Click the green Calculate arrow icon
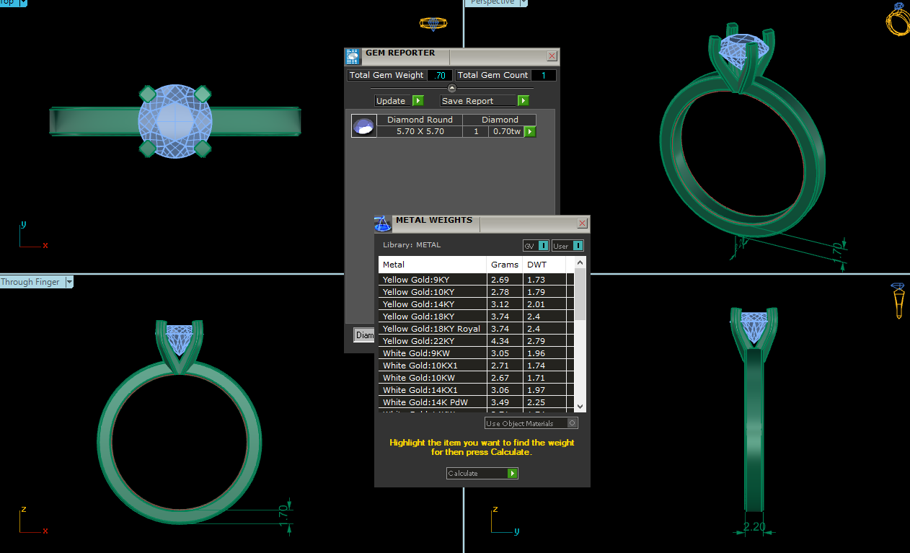 (x=512, y=474)
